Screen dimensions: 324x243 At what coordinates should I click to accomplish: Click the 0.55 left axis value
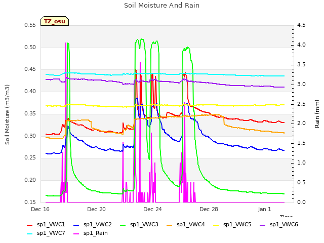(30, 25)
